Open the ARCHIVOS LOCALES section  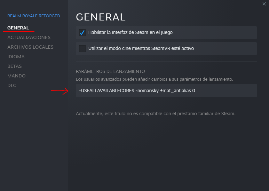(30, 47)
